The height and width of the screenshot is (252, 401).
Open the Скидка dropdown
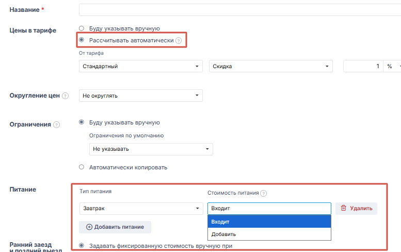click(x=270, y=66)
